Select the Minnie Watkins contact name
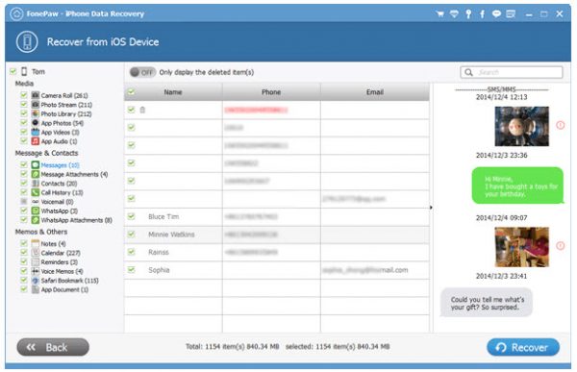 (x=171, y=235)
